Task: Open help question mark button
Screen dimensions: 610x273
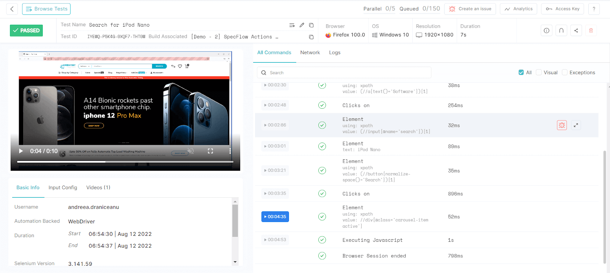Action: 594,9
